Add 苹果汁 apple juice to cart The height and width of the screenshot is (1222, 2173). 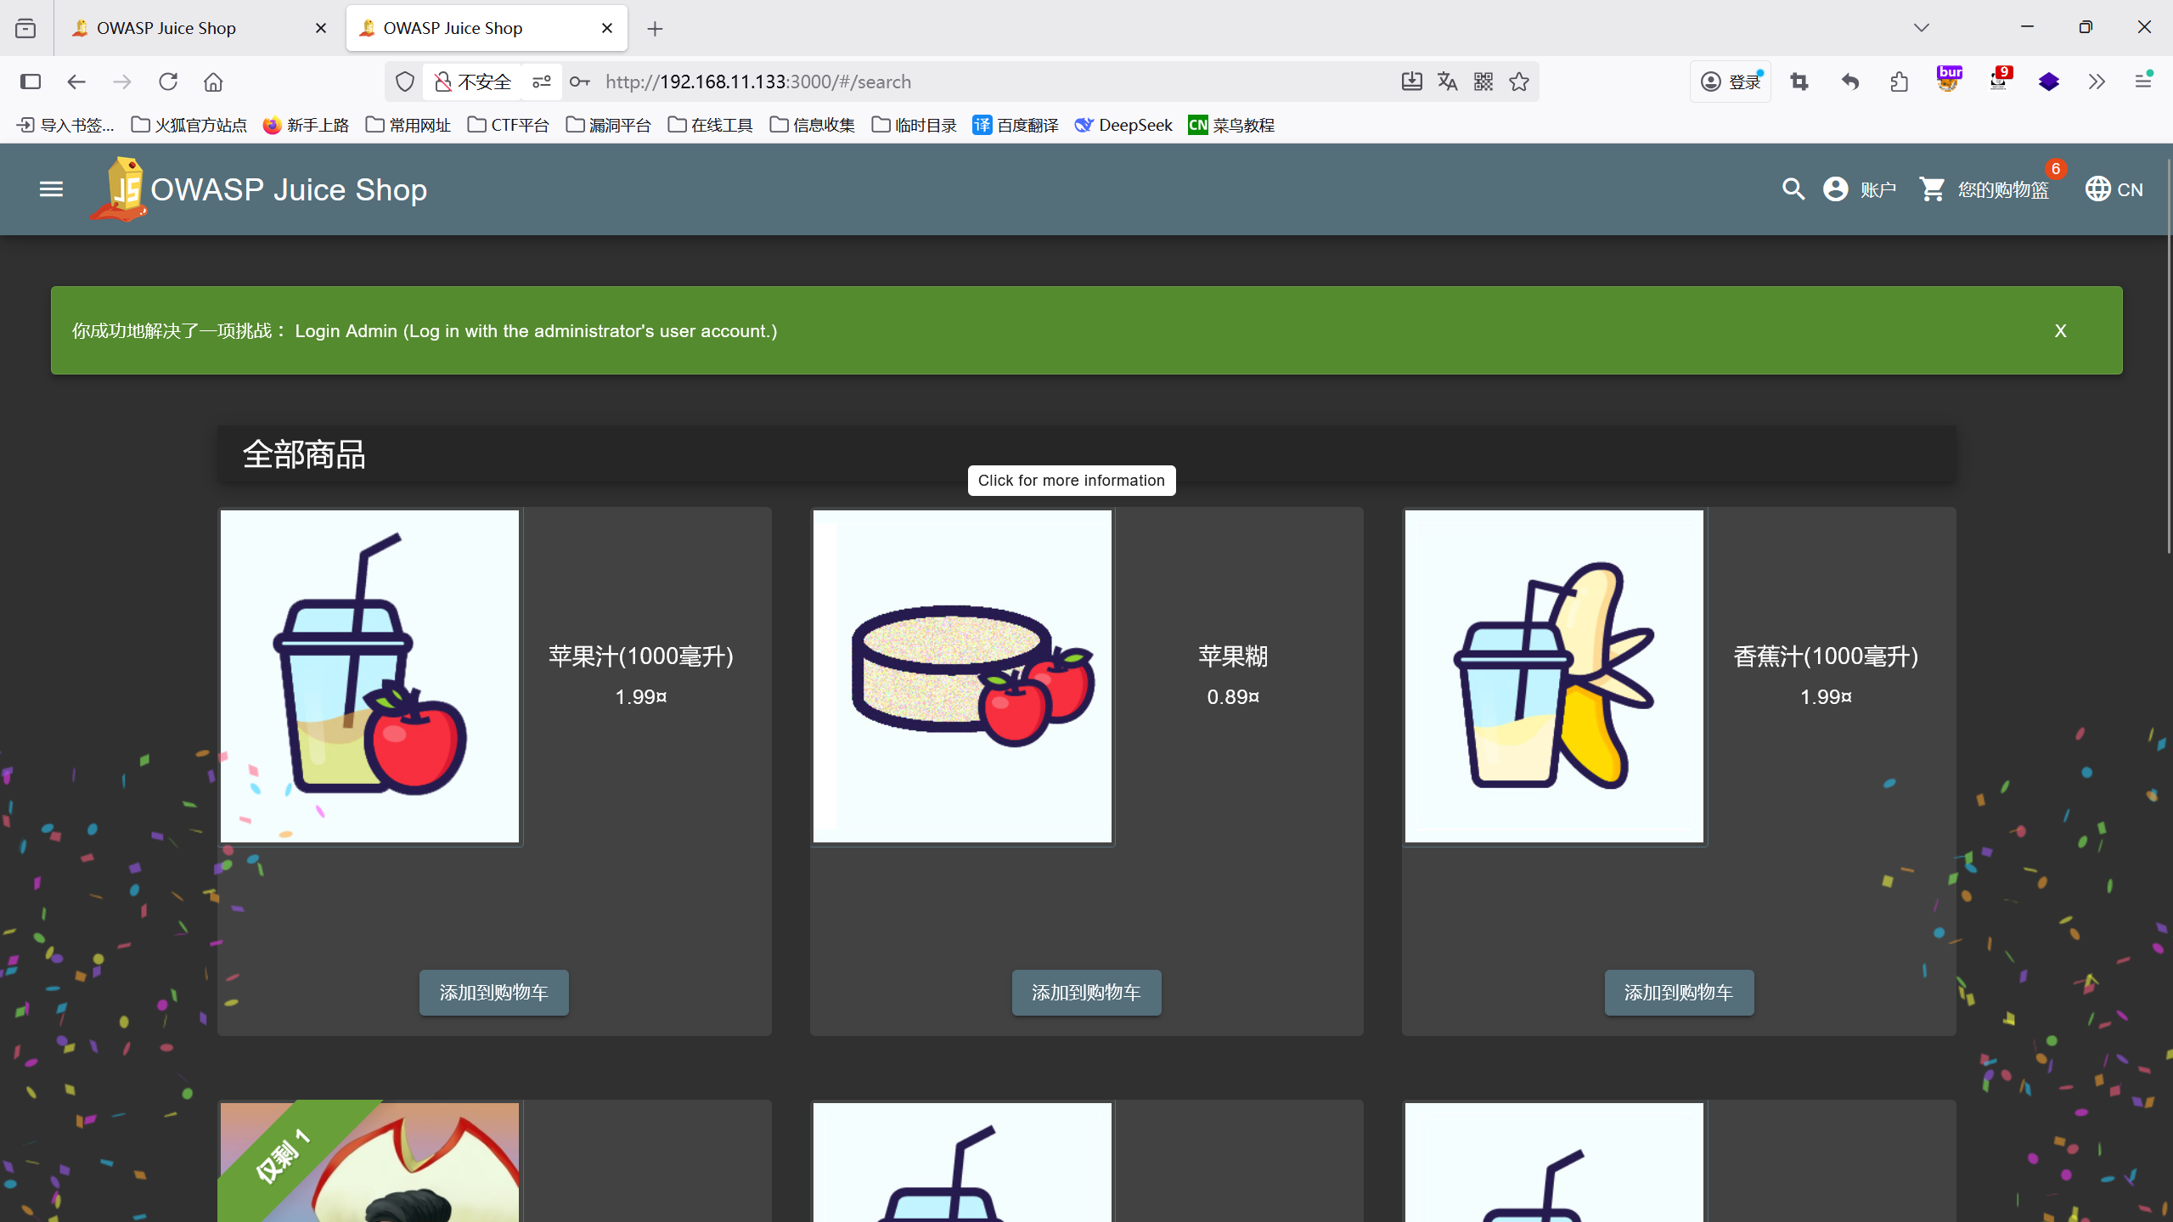[x=493, y=992]
